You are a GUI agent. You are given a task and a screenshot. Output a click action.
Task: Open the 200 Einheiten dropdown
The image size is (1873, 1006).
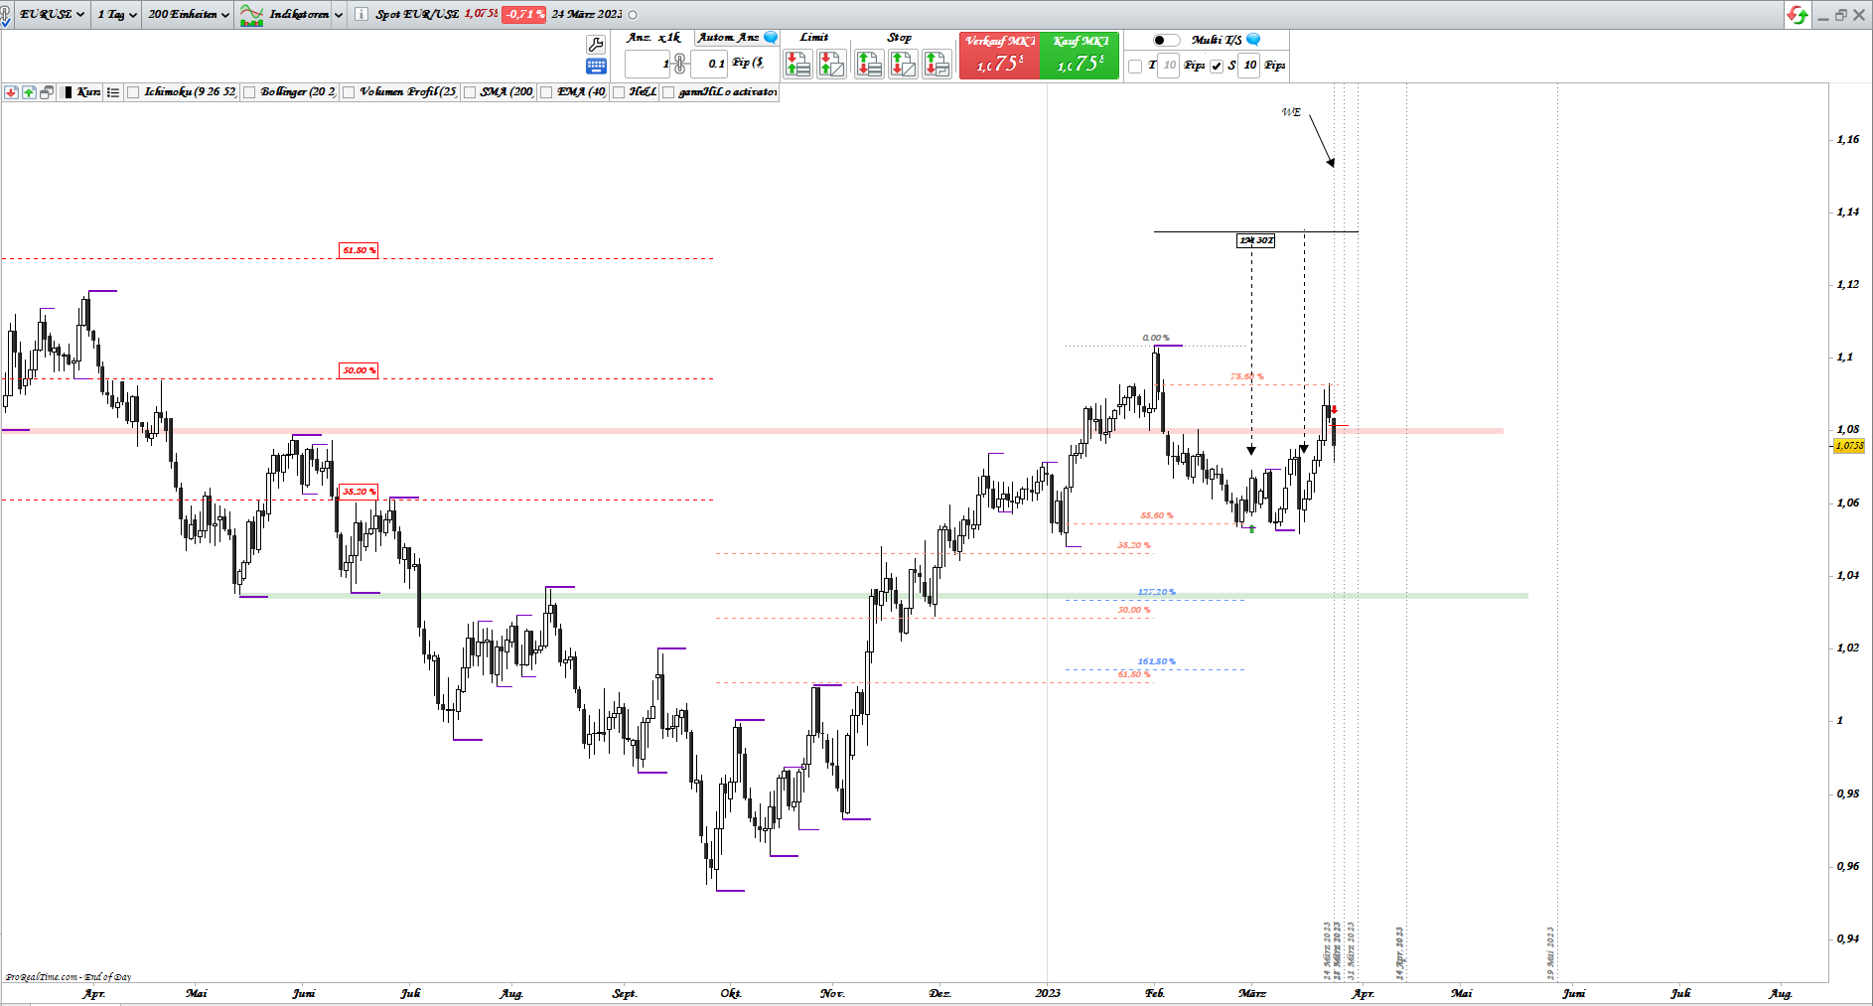click(x=189, y=15)
